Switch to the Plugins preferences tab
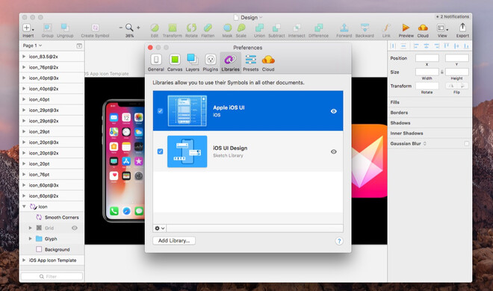Viewport: 493px width, 291px height. tap(211, 63)
